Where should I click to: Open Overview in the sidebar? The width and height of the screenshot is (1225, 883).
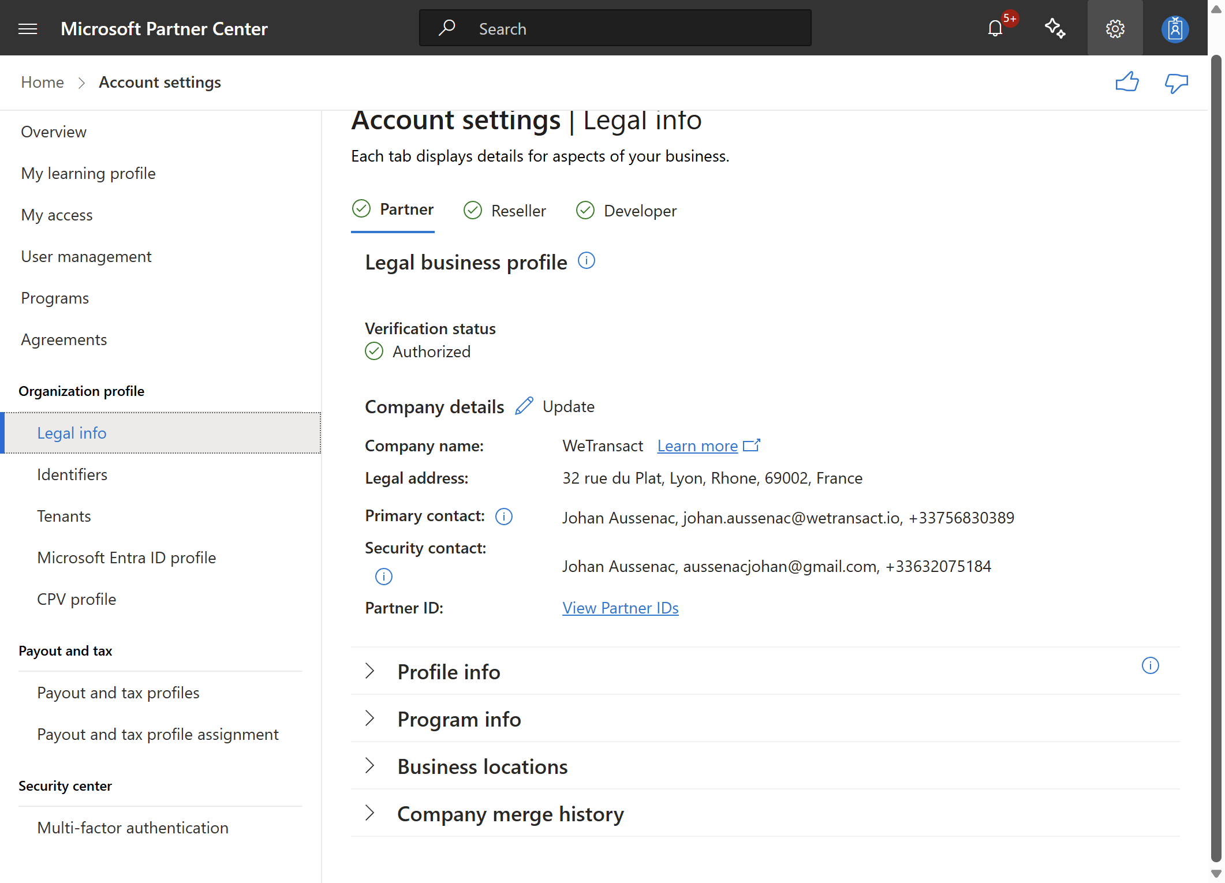(x=54, y=132)
